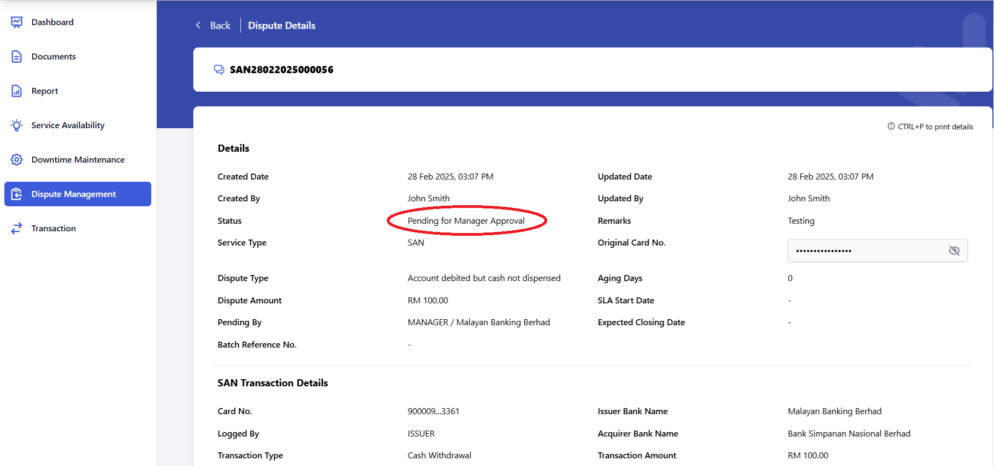The image size is (994, 466).
Task: Click 'Bank Simpanan Nasional Berhad' value
Action: [849, 434]
